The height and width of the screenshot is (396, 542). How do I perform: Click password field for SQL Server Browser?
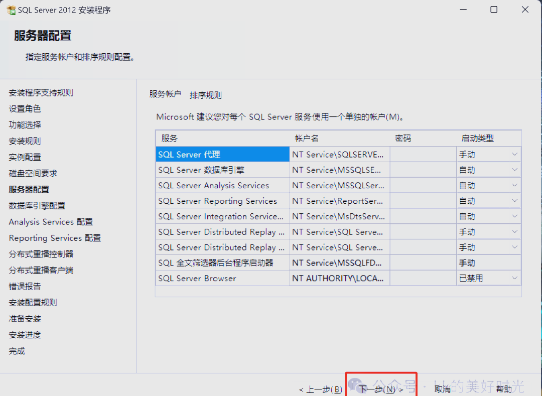(x=423, y=278)
